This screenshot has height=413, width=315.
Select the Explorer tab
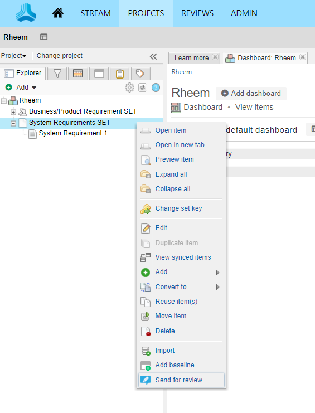coord(23,73)
